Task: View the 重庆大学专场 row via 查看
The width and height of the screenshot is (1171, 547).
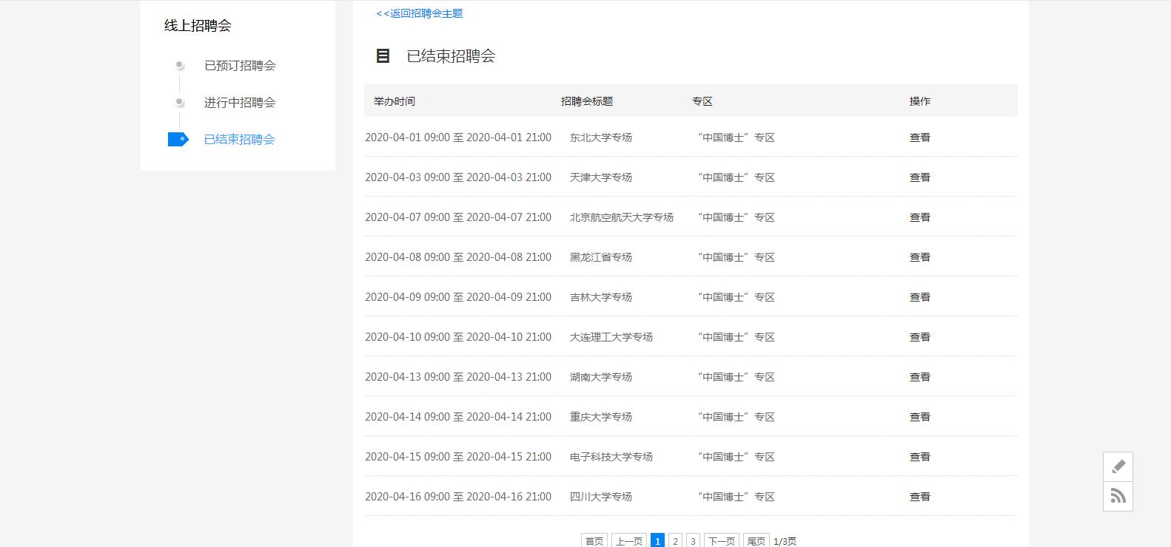Action: (920, 417)
